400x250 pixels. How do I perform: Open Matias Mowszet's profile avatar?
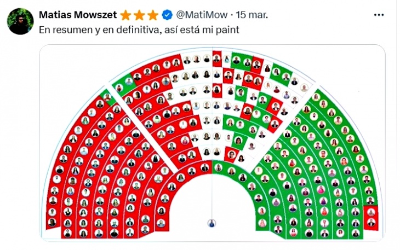pos(20,21)
